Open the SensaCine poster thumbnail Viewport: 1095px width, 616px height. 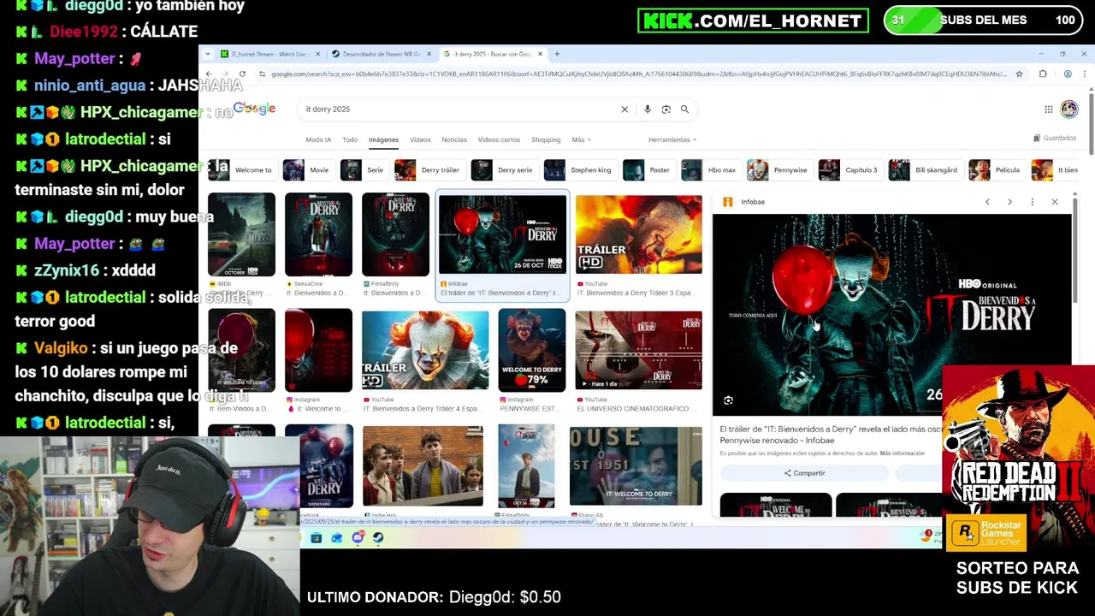tap(318, 234)
